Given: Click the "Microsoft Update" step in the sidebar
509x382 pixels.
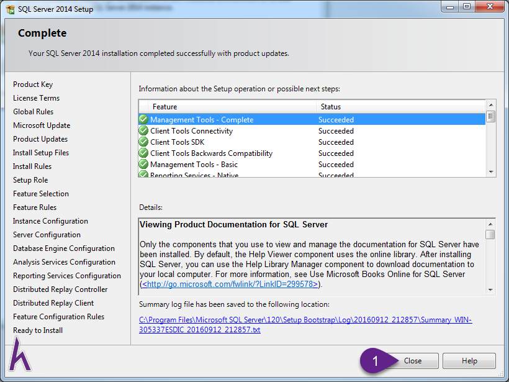Looking at the screenshot, I should (42, 125).
